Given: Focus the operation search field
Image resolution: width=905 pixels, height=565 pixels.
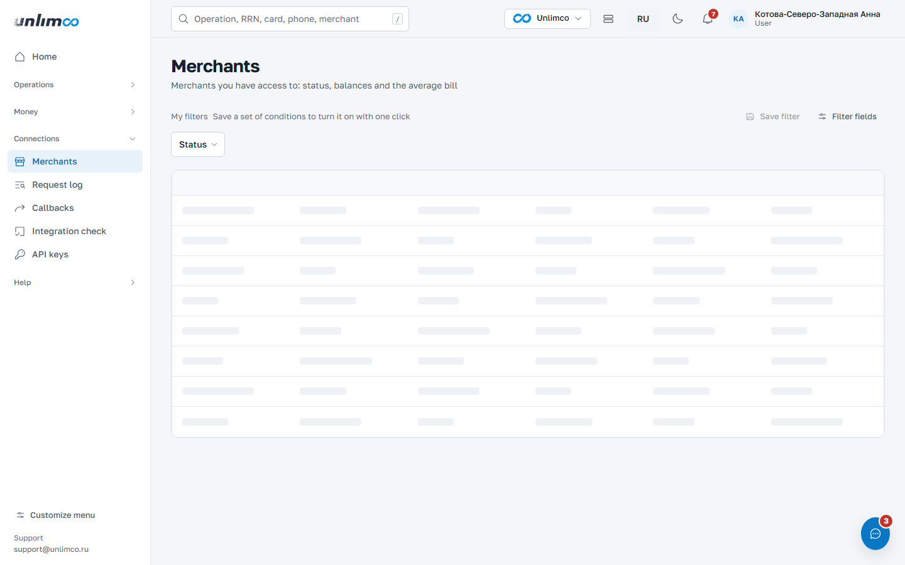Looking at the screenshot, I should point(290,19).
